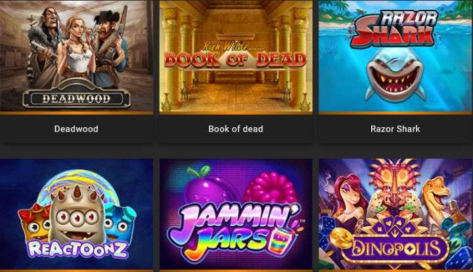473x272 pixels.
Task: Launch the Jammin' Jars game tile
Action: point(236,214)
